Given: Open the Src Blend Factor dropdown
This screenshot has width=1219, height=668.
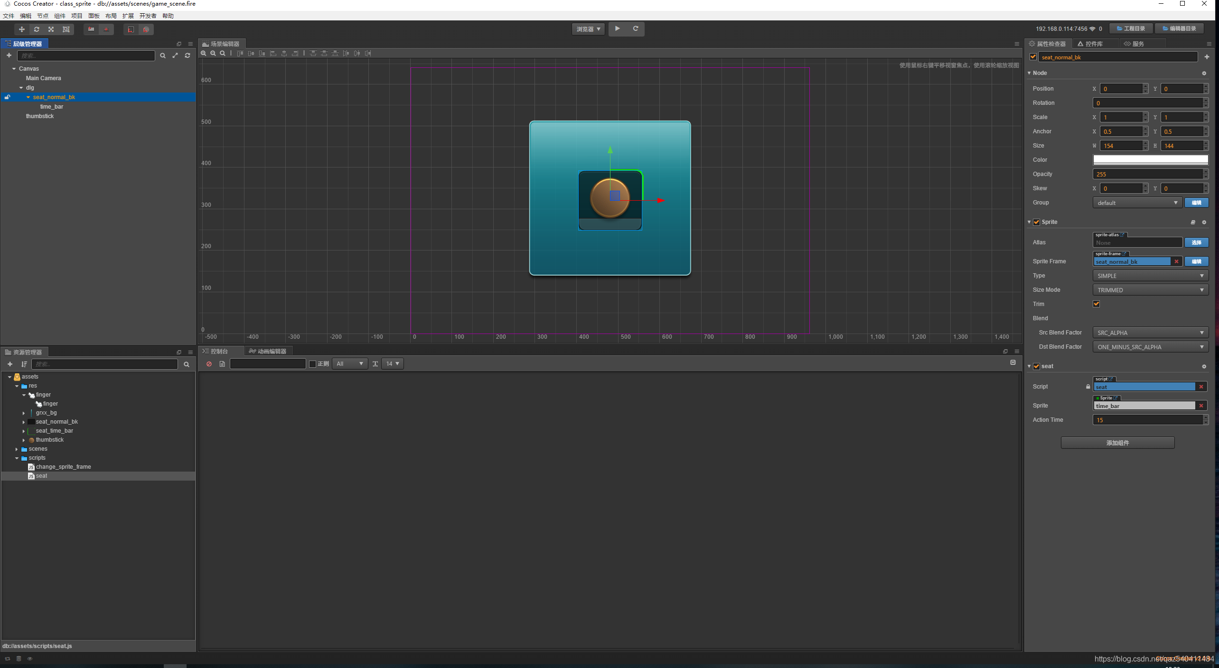Looking at the screenshot, I should 1150,333.
